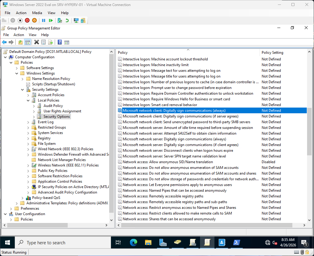This screenshot has height=256, width=314.
Task: Select Policy-based QoS tree node
Action: pyautogui.click(x=46, y=198)
